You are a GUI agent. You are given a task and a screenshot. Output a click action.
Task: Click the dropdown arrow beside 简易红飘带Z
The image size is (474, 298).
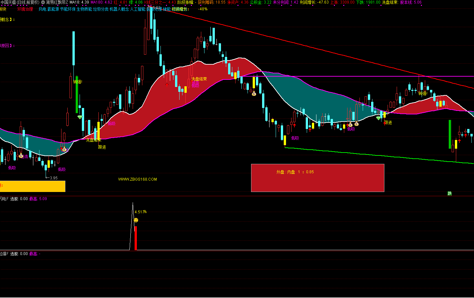(43, 2)
